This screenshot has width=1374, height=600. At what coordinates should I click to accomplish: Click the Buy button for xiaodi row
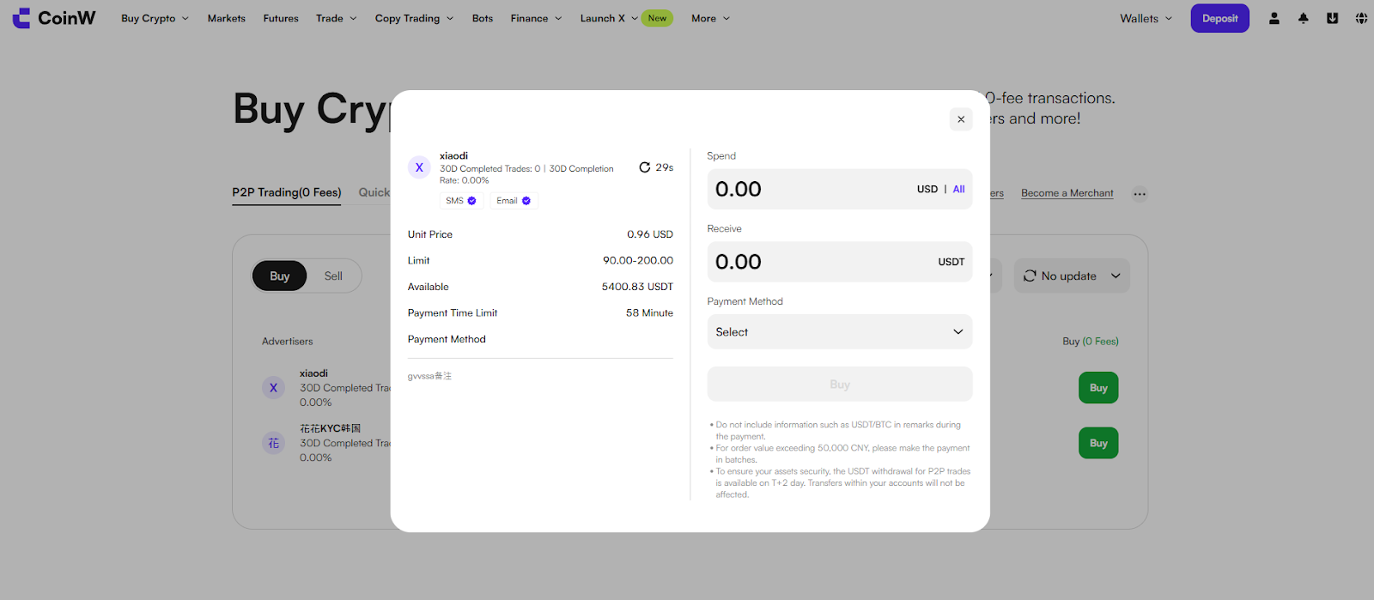1098,388
